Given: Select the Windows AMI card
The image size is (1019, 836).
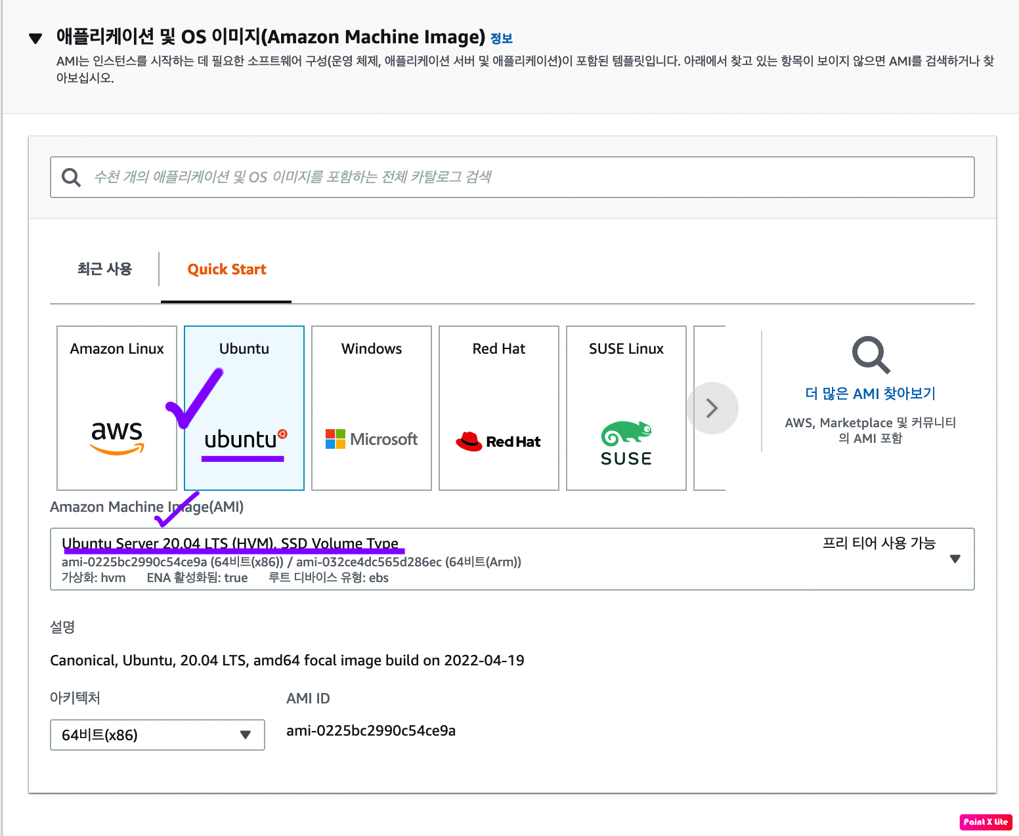Looking at the screenshot, I should coord(372,408).
